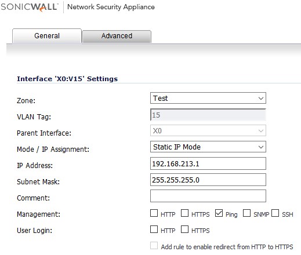The image size is (301, 255).
Task: Enable HTTP management checkbox
Action: 154,213
